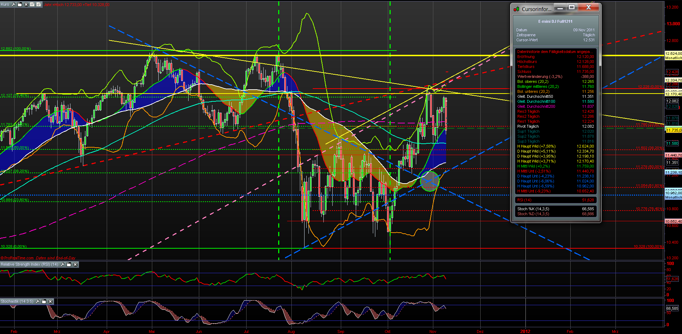
Task: Open the ProRealTime.com copyright link
Action: 17,258
